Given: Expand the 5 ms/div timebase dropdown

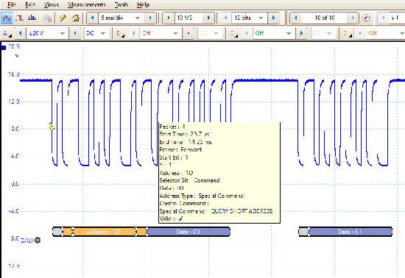Looking at the screenshot, I should click(138, 18).
